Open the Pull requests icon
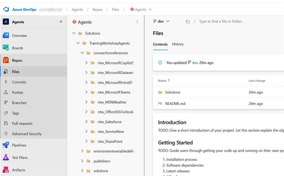This screenshot has height=176, width=284. 6,123
